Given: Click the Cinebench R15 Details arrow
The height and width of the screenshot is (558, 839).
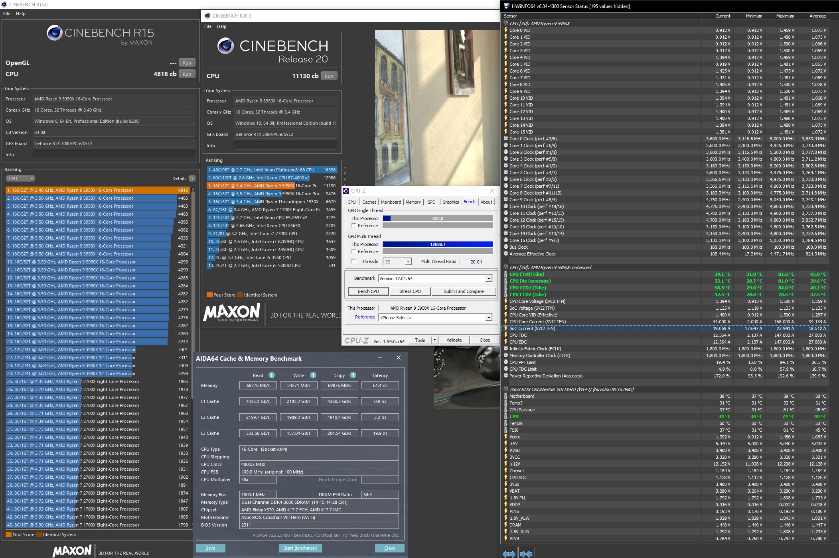Looking at the screenshot, I should (192, 179).
